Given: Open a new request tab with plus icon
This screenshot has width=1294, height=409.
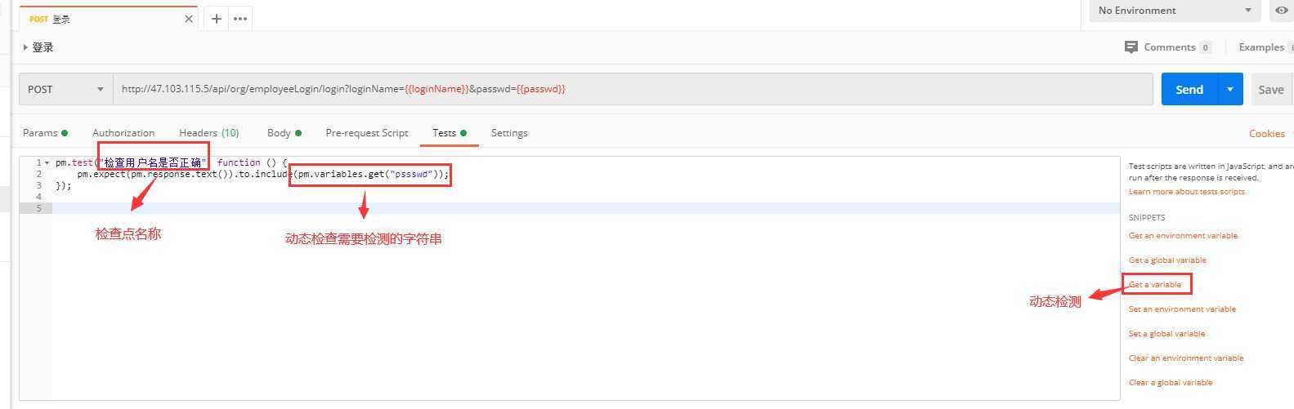Looking at the screenshot, I should click(x=216, y=19).
